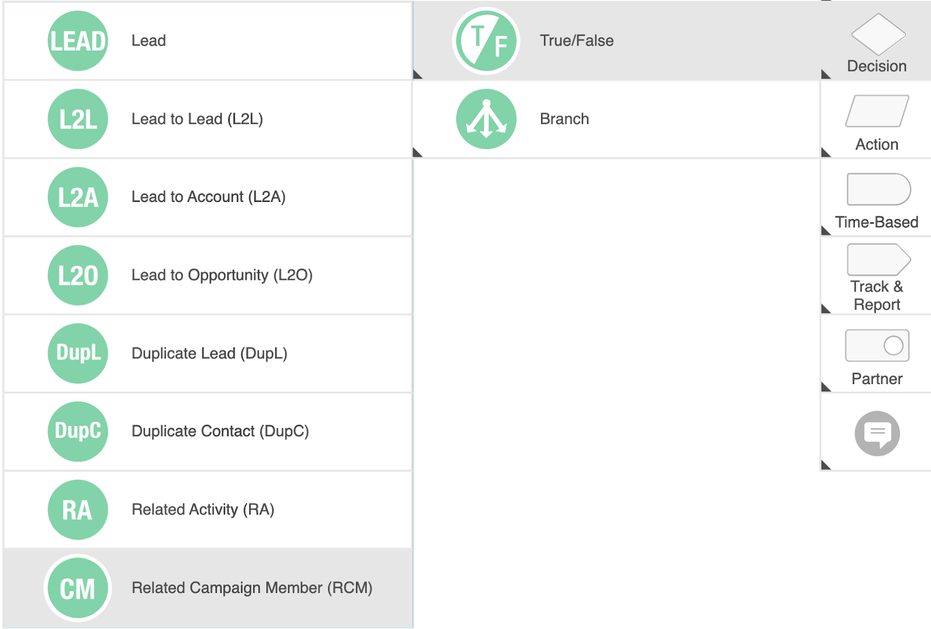Click the Branch label text
This screenshot has width=931, height=629.
tap(564, 119)
